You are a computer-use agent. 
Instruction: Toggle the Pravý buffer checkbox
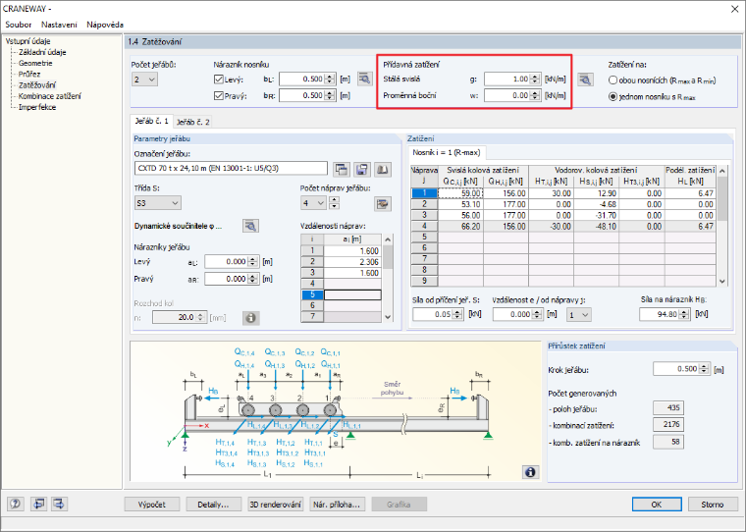[219, 95]
